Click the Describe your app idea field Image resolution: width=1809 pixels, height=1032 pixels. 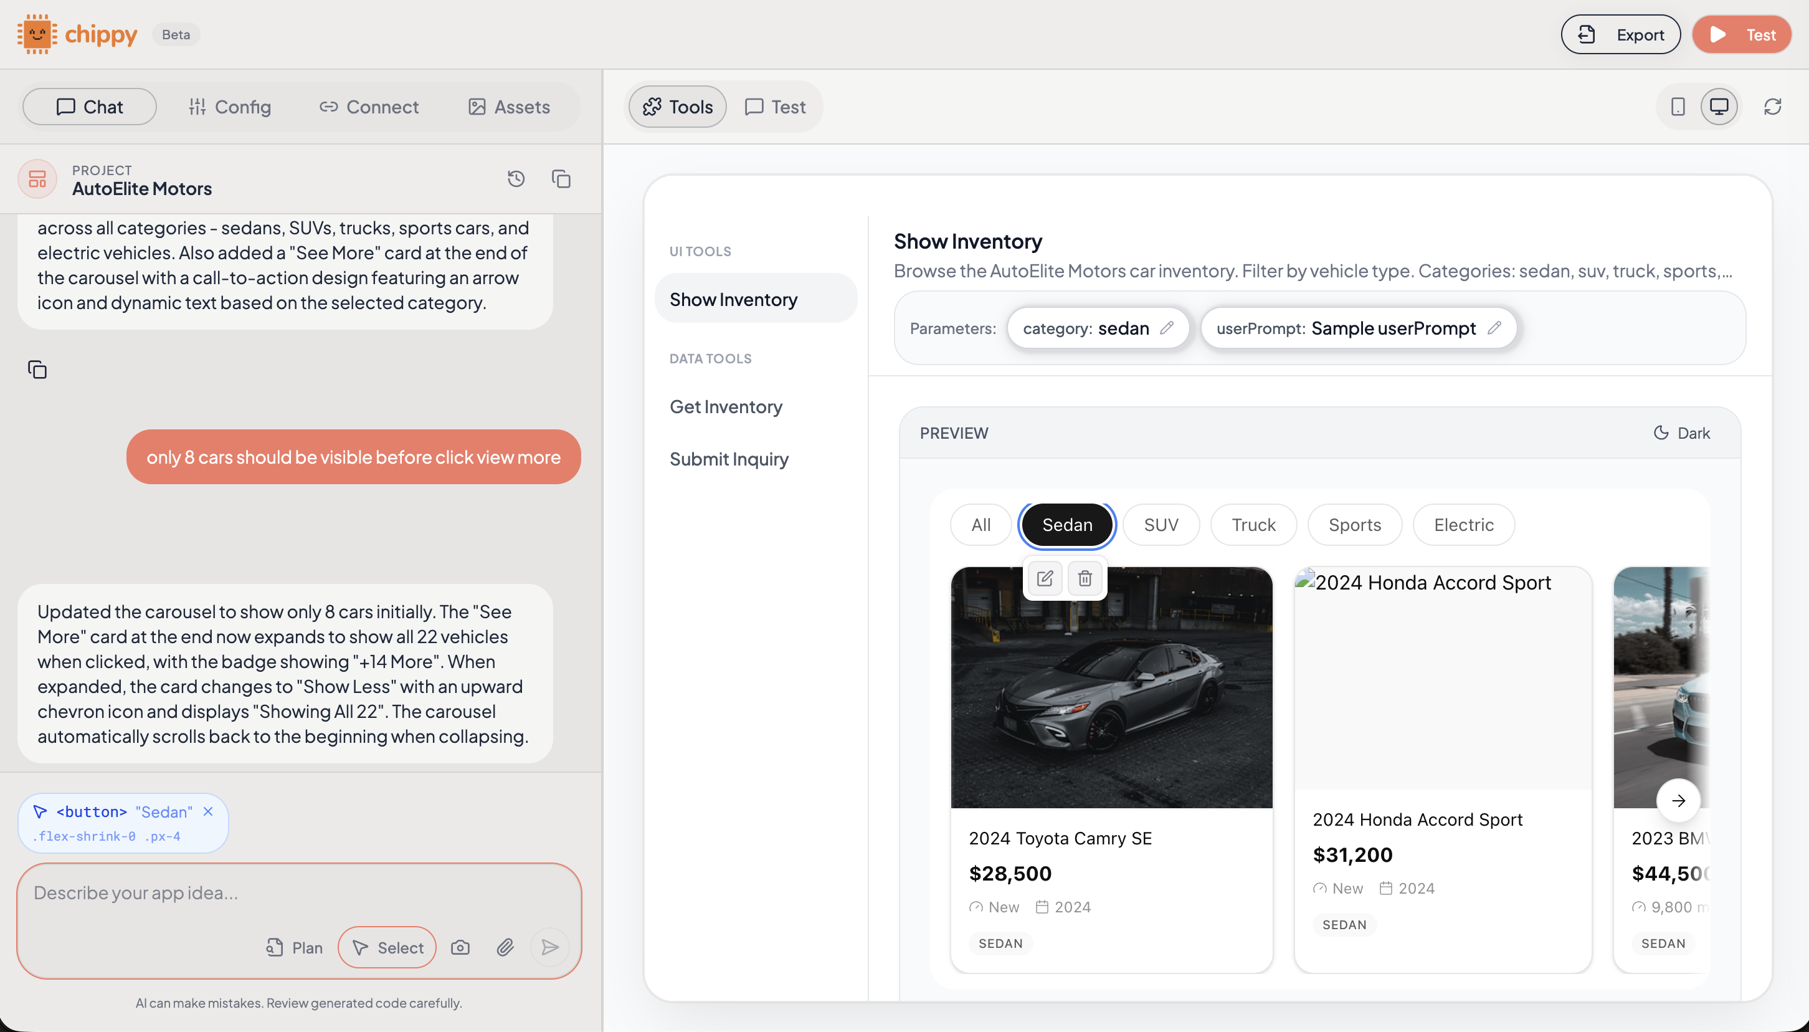(298, 892)
